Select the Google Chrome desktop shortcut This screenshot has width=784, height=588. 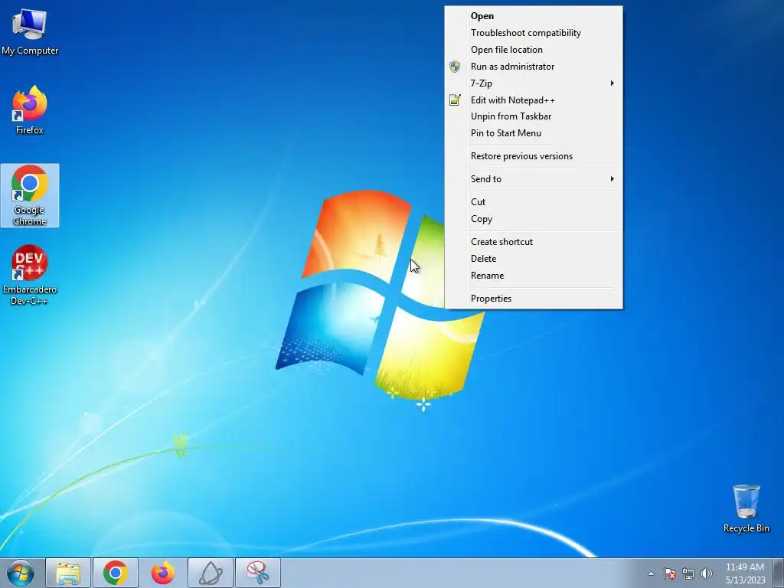tap(30, 195)
